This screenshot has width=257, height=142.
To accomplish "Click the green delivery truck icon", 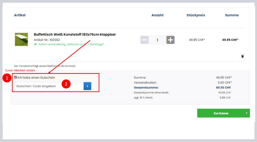I will pyautogui.click(x=35, y=44).
